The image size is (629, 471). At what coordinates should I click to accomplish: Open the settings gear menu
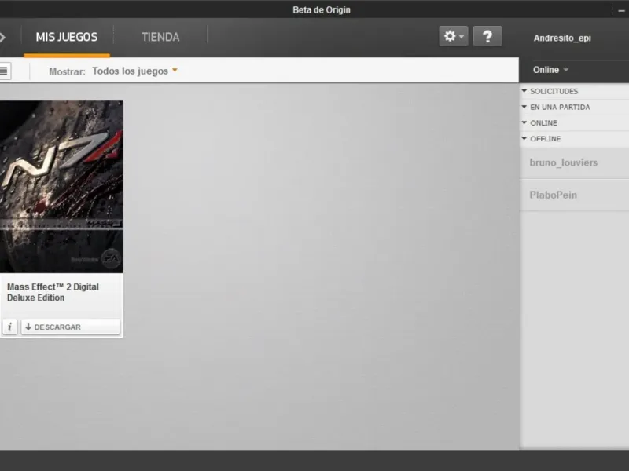[x=454, y=36]
